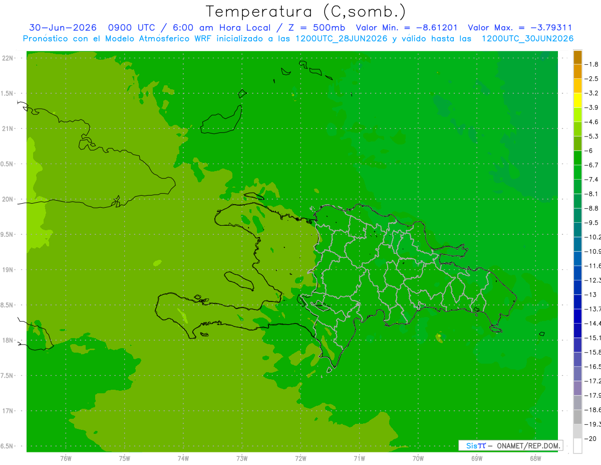Screen dimensions: 601x465
Task: Select the "71W" longitude label
Action: [359, 458]
